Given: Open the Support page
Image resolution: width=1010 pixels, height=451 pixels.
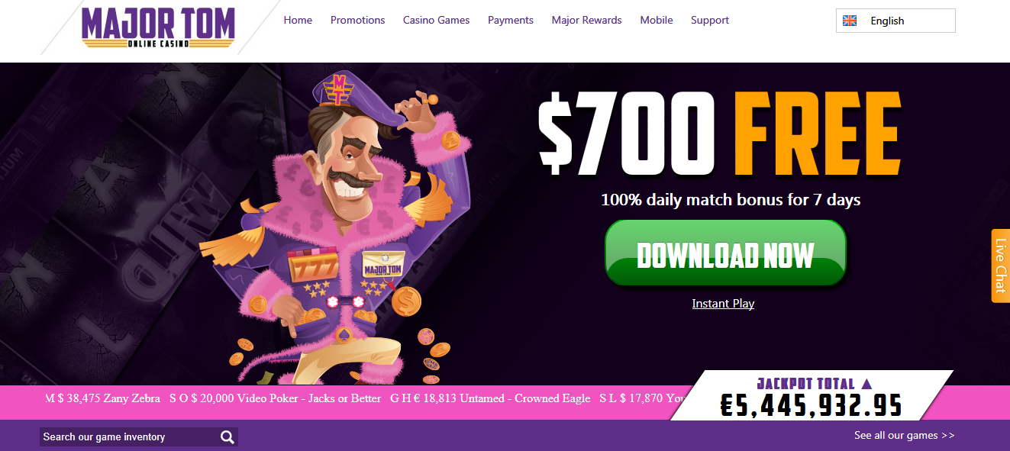Looking at the screenshot, I should (710, 21).
